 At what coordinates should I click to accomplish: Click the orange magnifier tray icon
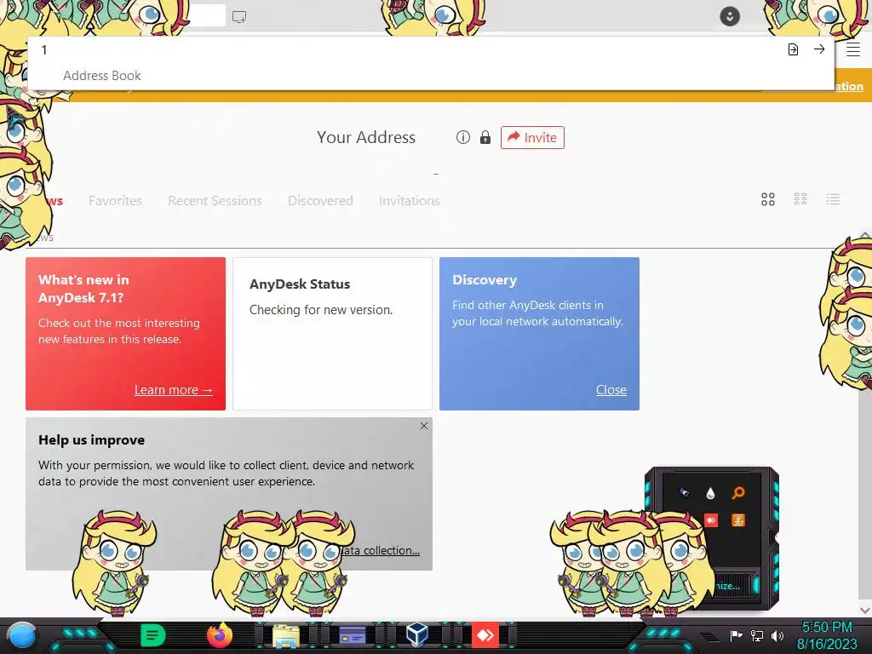738,493
